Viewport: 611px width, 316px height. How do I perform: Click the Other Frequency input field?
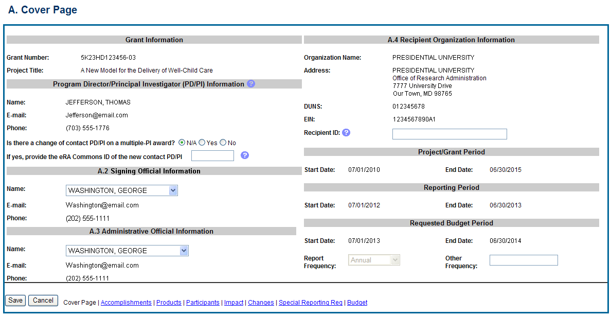[524, 260]
